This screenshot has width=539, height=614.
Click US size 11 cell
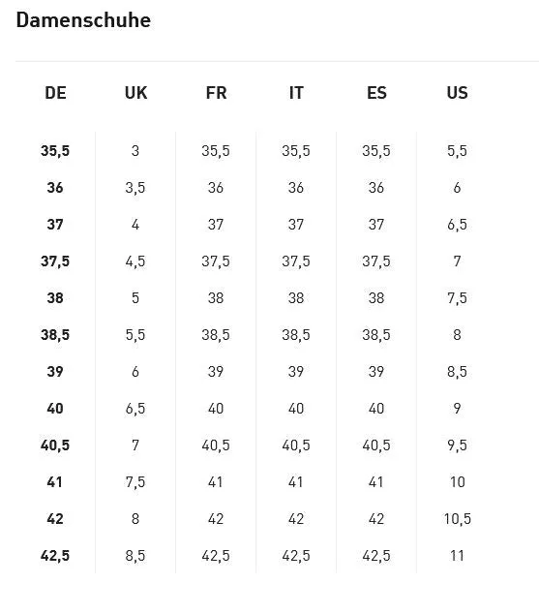[457, 556]
